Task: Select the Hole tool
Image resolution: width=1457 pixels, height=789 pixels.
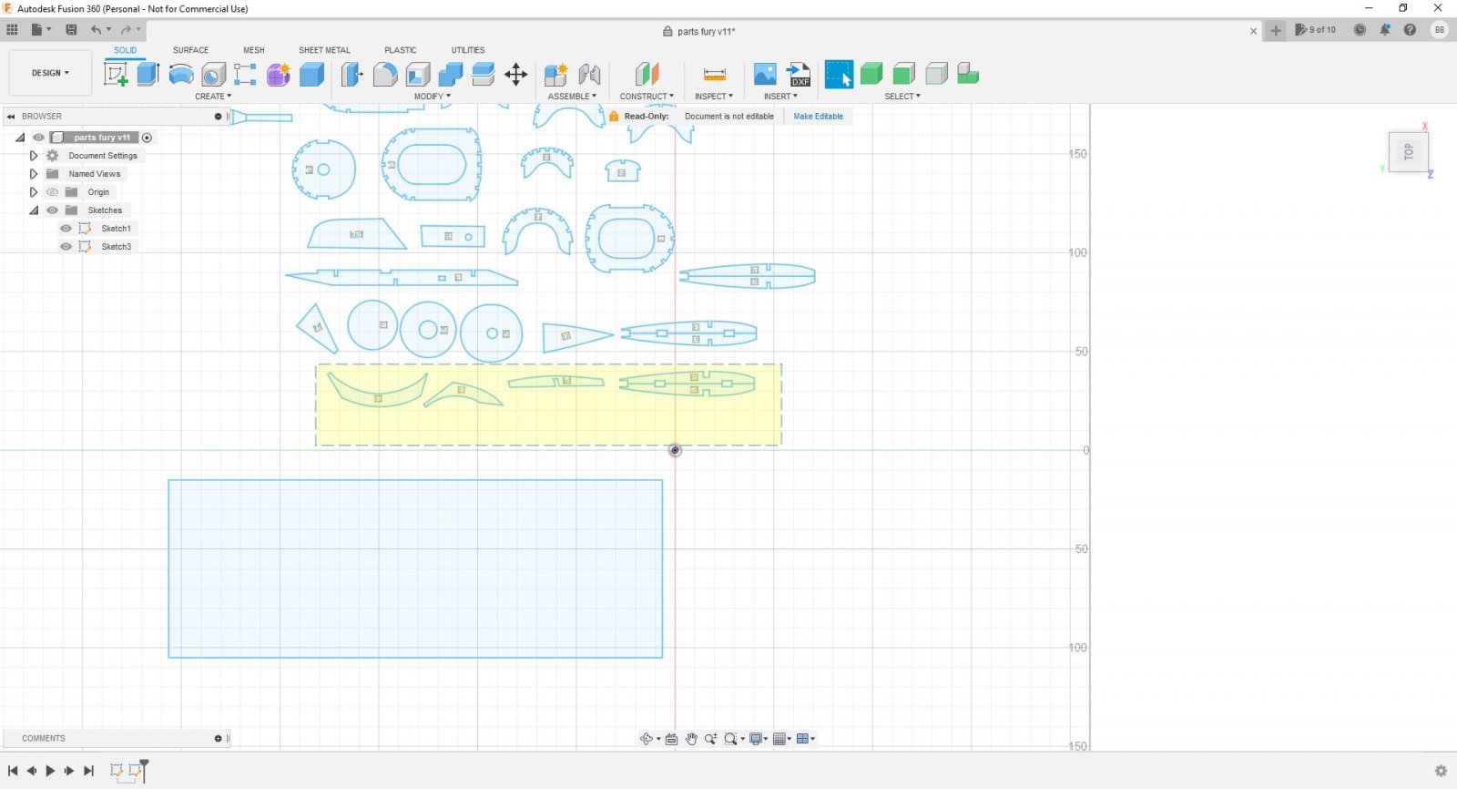Action: [x=214, y=75]
